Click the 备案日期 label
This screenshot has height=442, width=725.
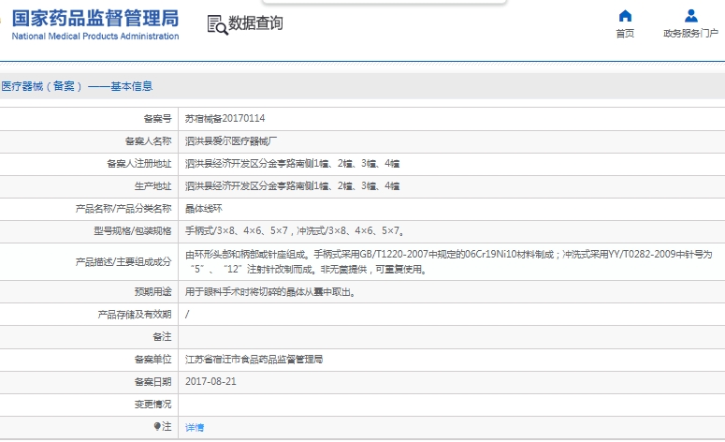[x=152, y=382]
